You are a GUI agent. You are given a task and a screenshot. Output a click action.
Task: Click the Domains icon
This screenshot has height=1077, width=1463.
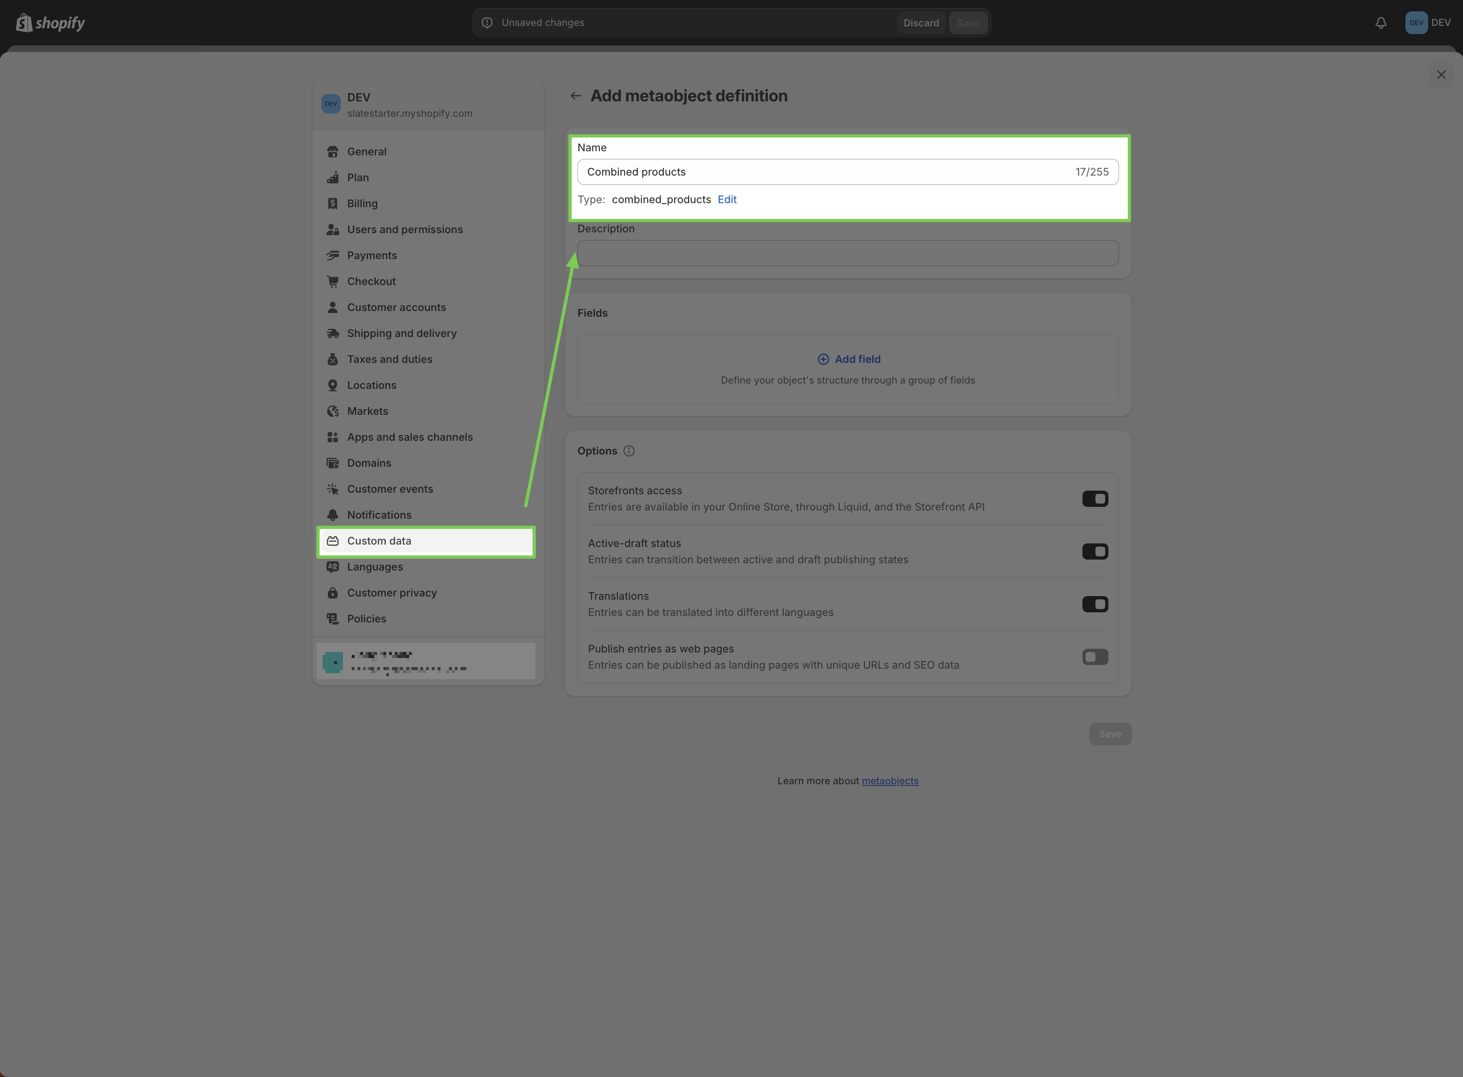pyautogui.click(x=333, y=463)
